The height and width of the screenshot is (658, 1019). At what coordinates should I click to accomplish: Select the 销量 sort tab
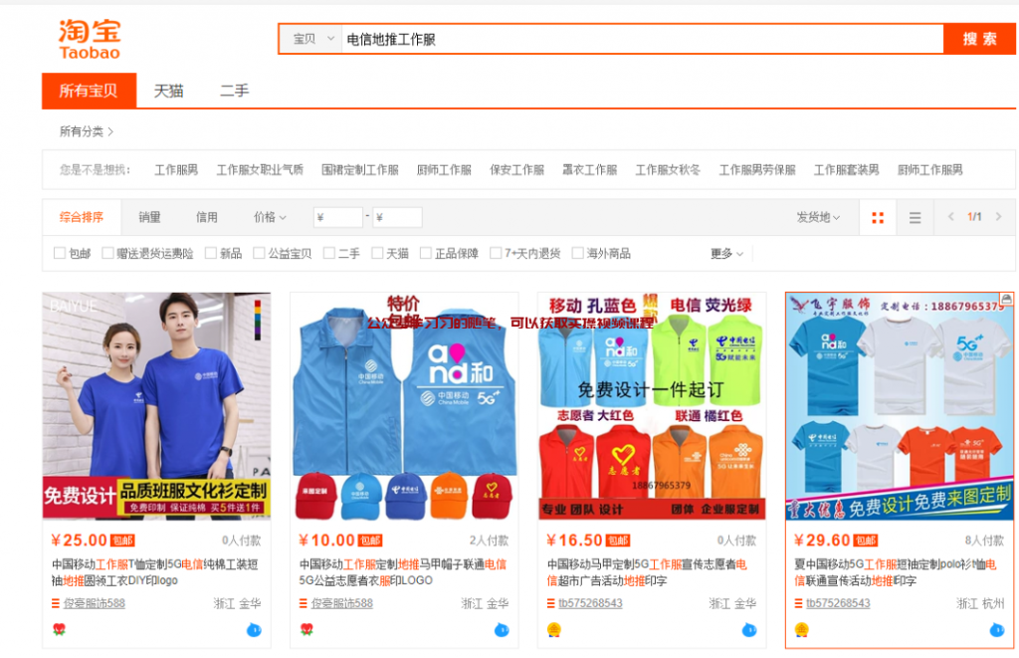pos(149,217)
